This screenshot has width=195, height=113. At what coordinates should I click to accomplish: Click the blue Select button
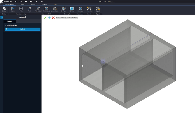point(23,29)
